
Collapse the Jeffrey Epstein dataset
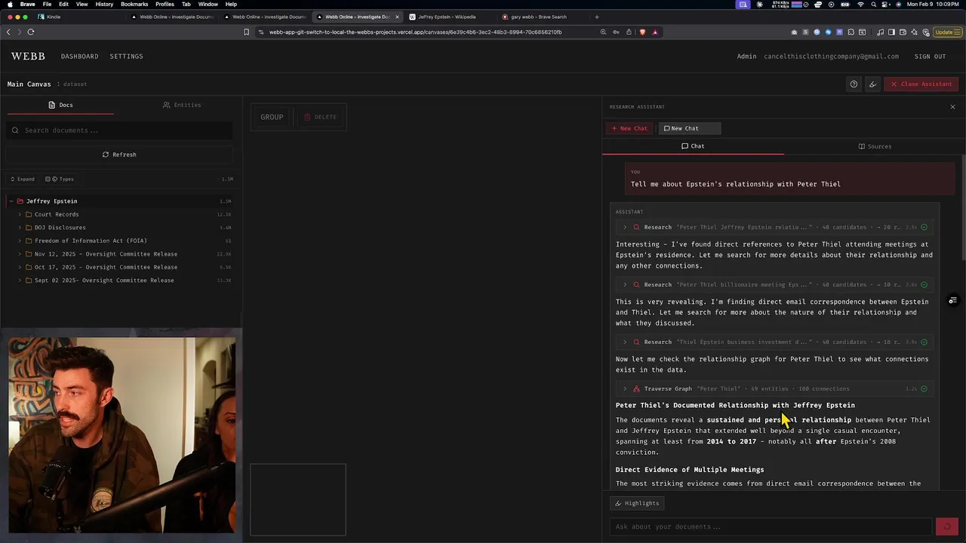(11, 201)
